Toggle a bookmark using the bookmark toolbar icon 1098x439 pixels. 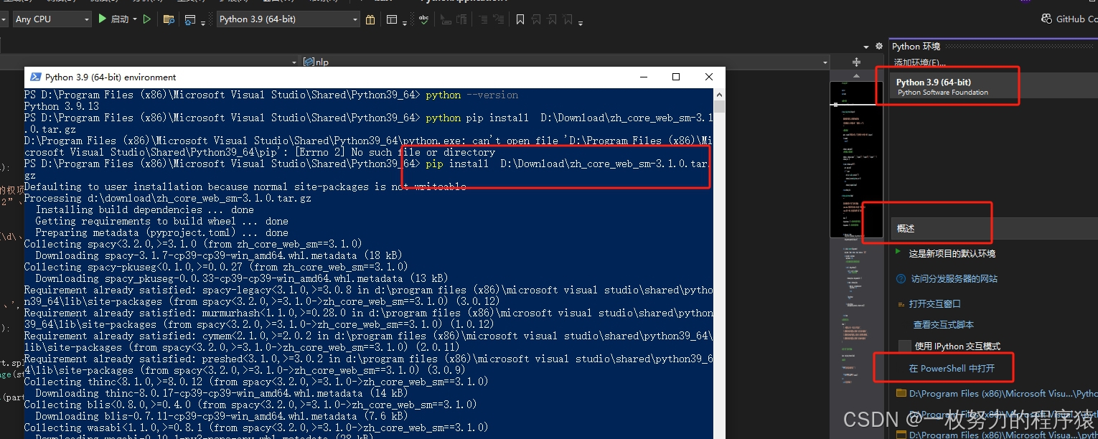tap(520, 19)
